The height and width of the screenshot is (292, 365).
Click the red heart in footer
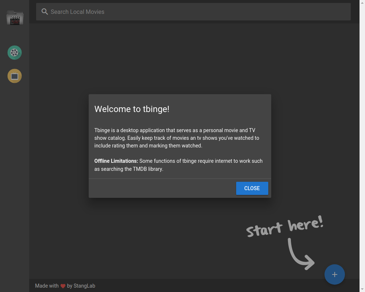coord(63,286)
